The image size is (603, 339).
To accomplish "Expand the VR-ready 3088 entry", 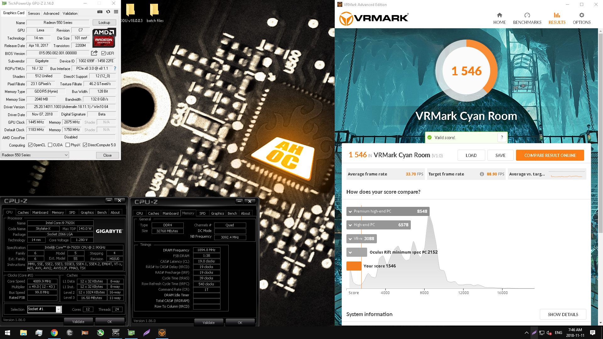I will [x=350, y=239].
